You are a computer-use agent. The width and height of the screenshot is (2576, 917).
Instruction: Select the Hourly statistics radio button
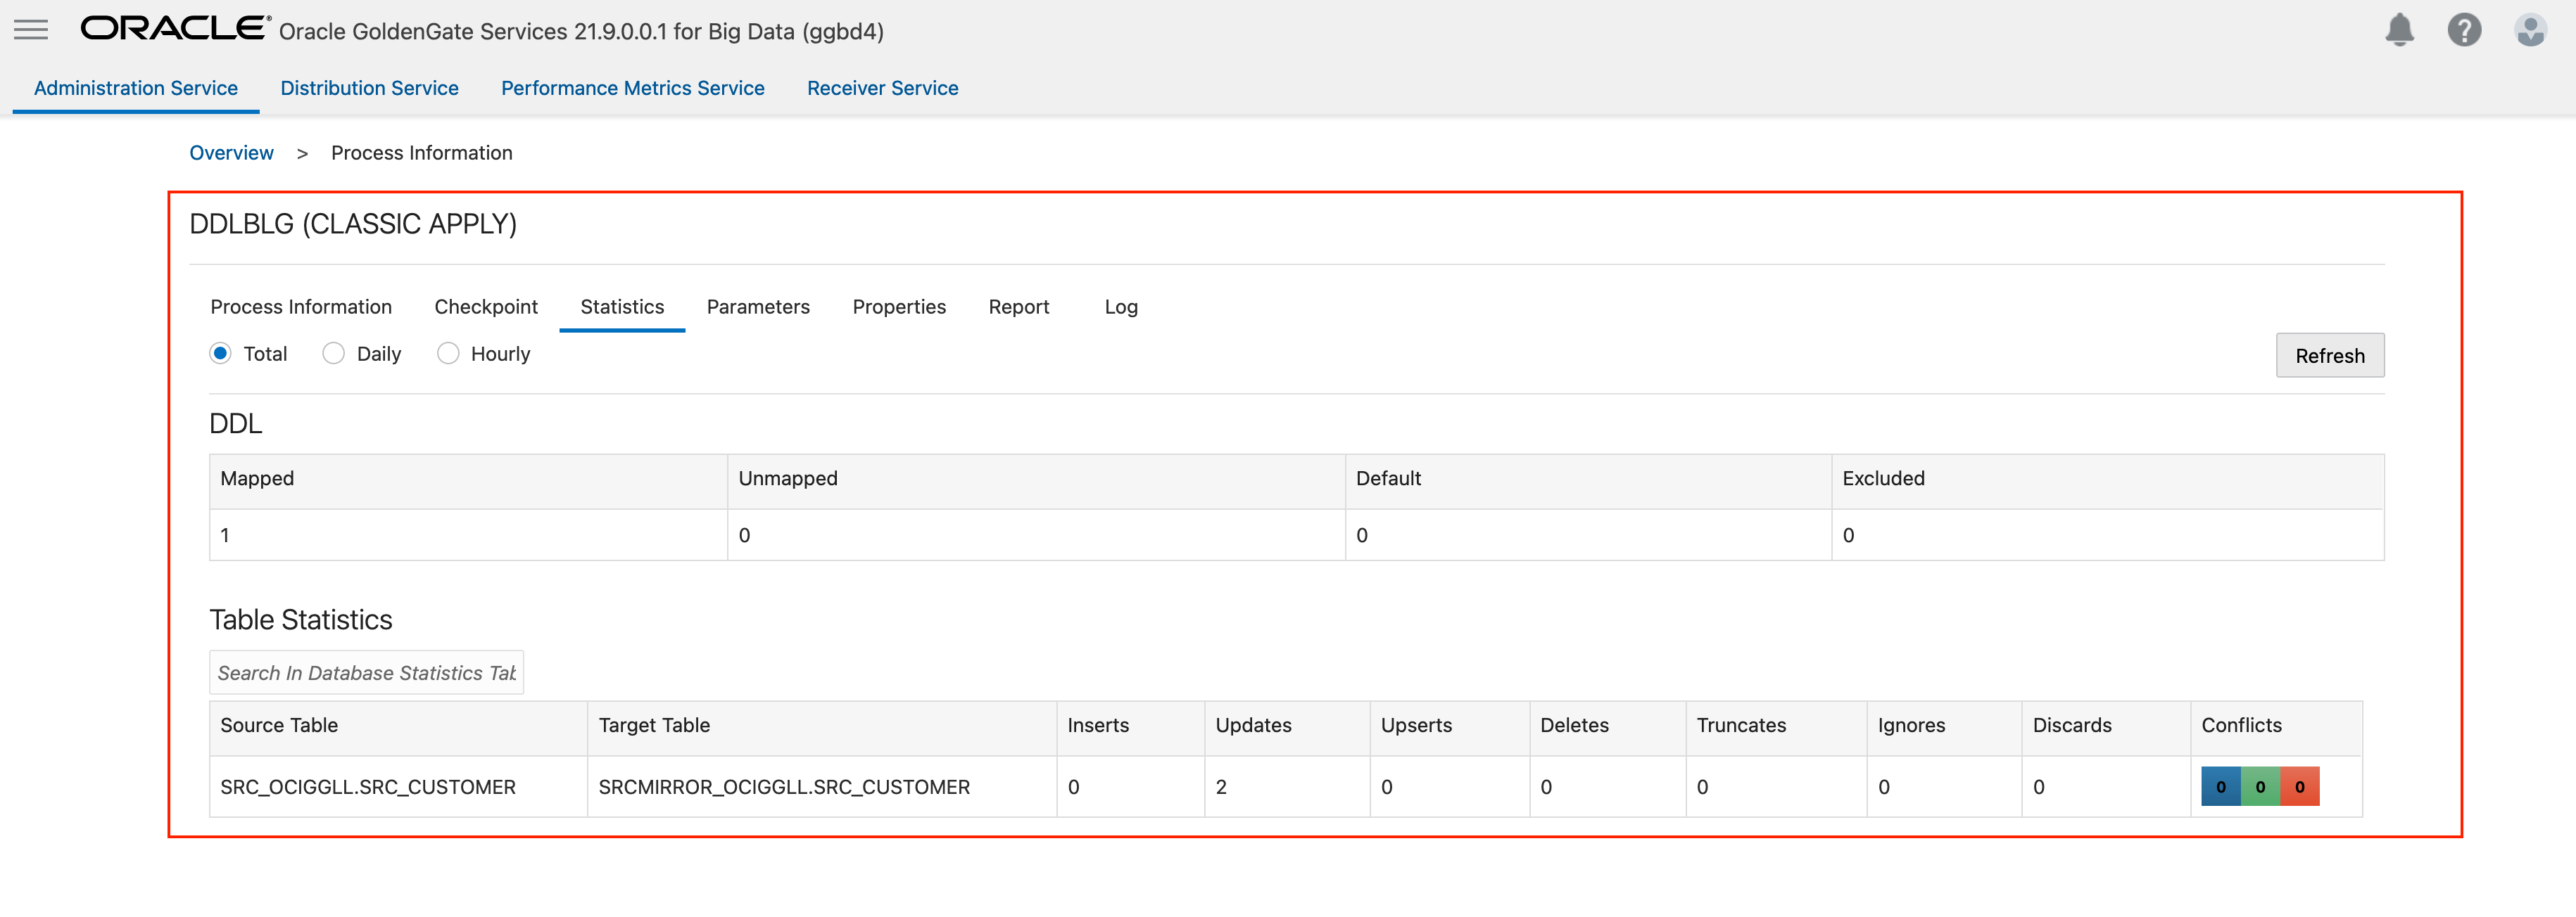pyautogui.click(x=448, y=354)
